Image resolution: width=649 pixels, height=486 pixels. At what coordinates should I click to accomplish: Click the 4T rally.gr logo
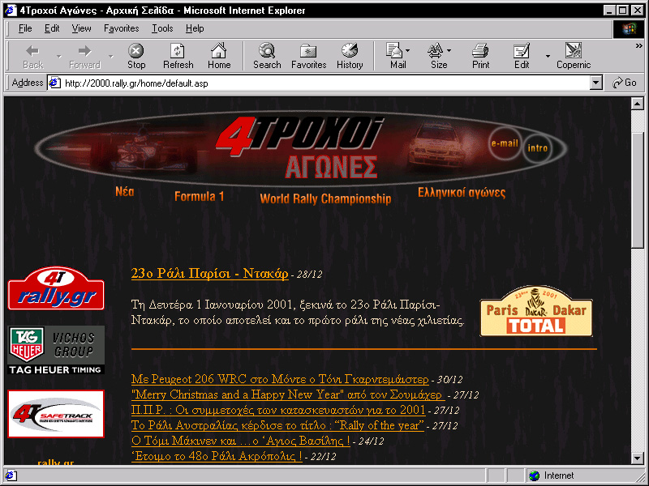[x=56, y=288]
